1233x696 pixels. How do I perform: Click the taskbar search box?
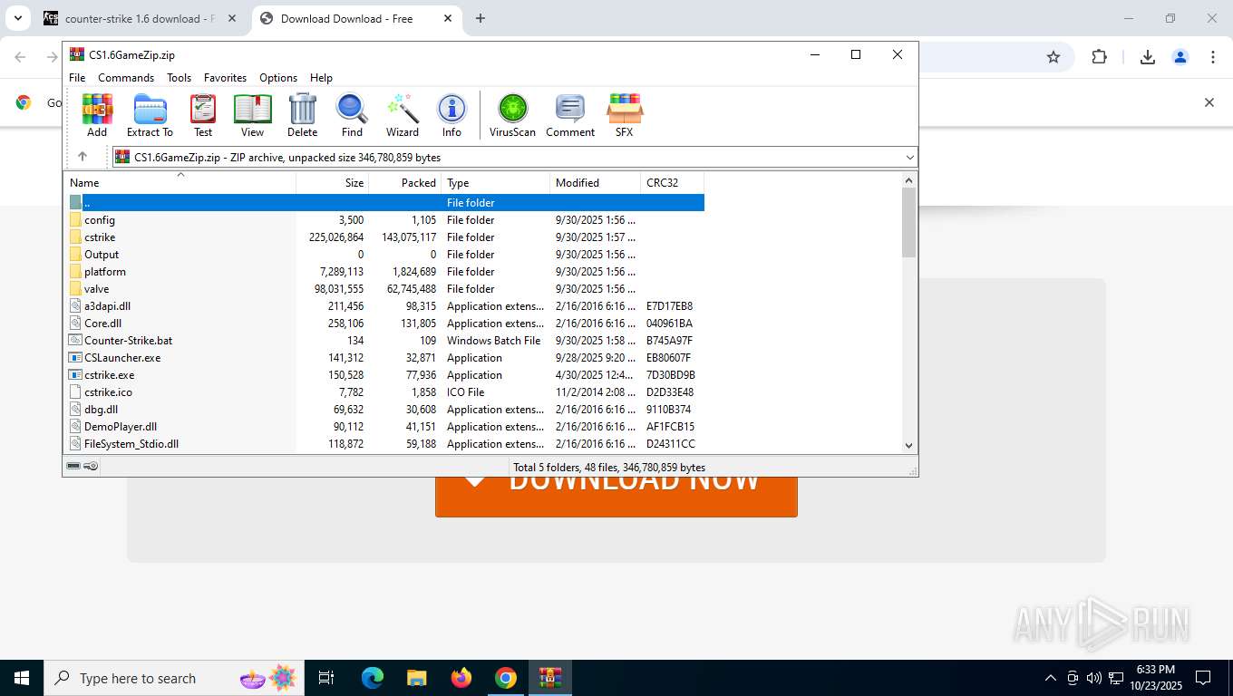[174, 678]
